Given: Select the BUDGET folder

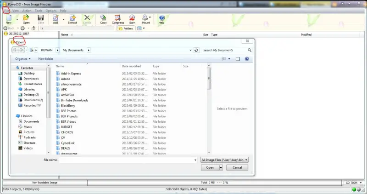Looking at the screenshot, I should [67, 127].
